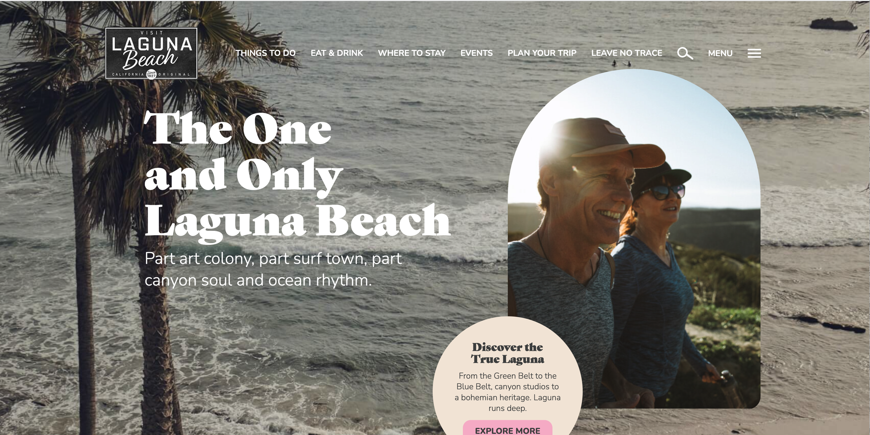Select the MENU label in header
Image resolution: width=870 pixels, height=435 pixels.
point(720,53)
